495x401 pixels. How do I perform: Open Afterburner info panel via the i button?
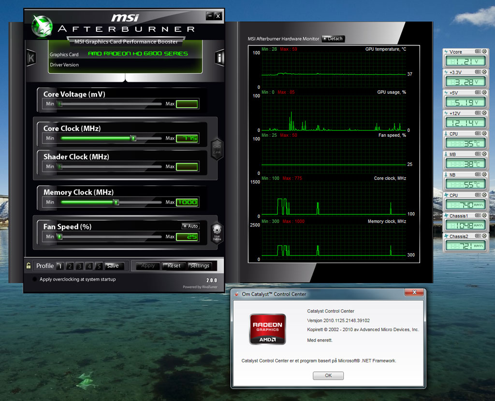click(219, 58)
